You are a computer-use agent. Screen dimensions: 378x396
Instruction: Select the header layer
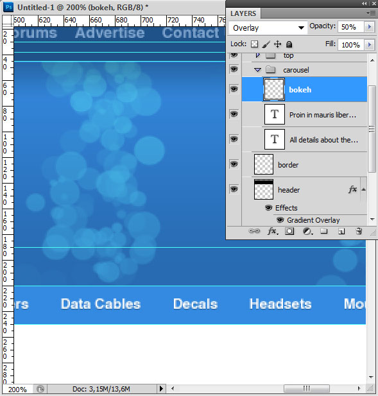tap(304, 189)
